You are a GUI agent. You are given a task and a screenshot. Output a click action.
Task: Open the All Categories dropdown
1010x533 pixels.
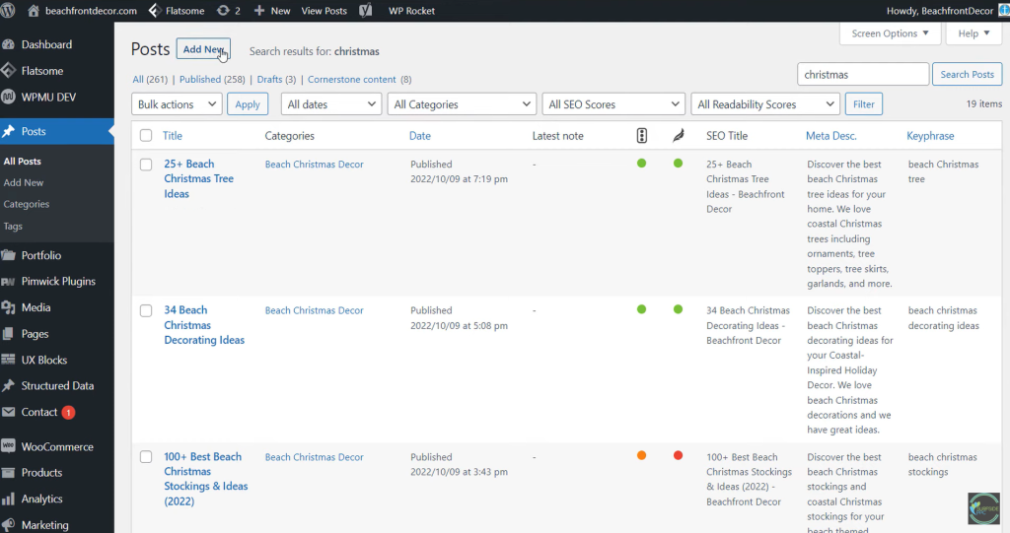point(462,103)
